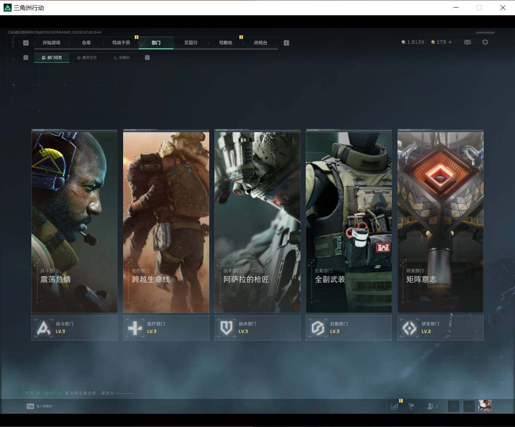This screenshot has width=515, height=427.
Task: Click the first empty squad slot plus
Action: coord(453,407)
